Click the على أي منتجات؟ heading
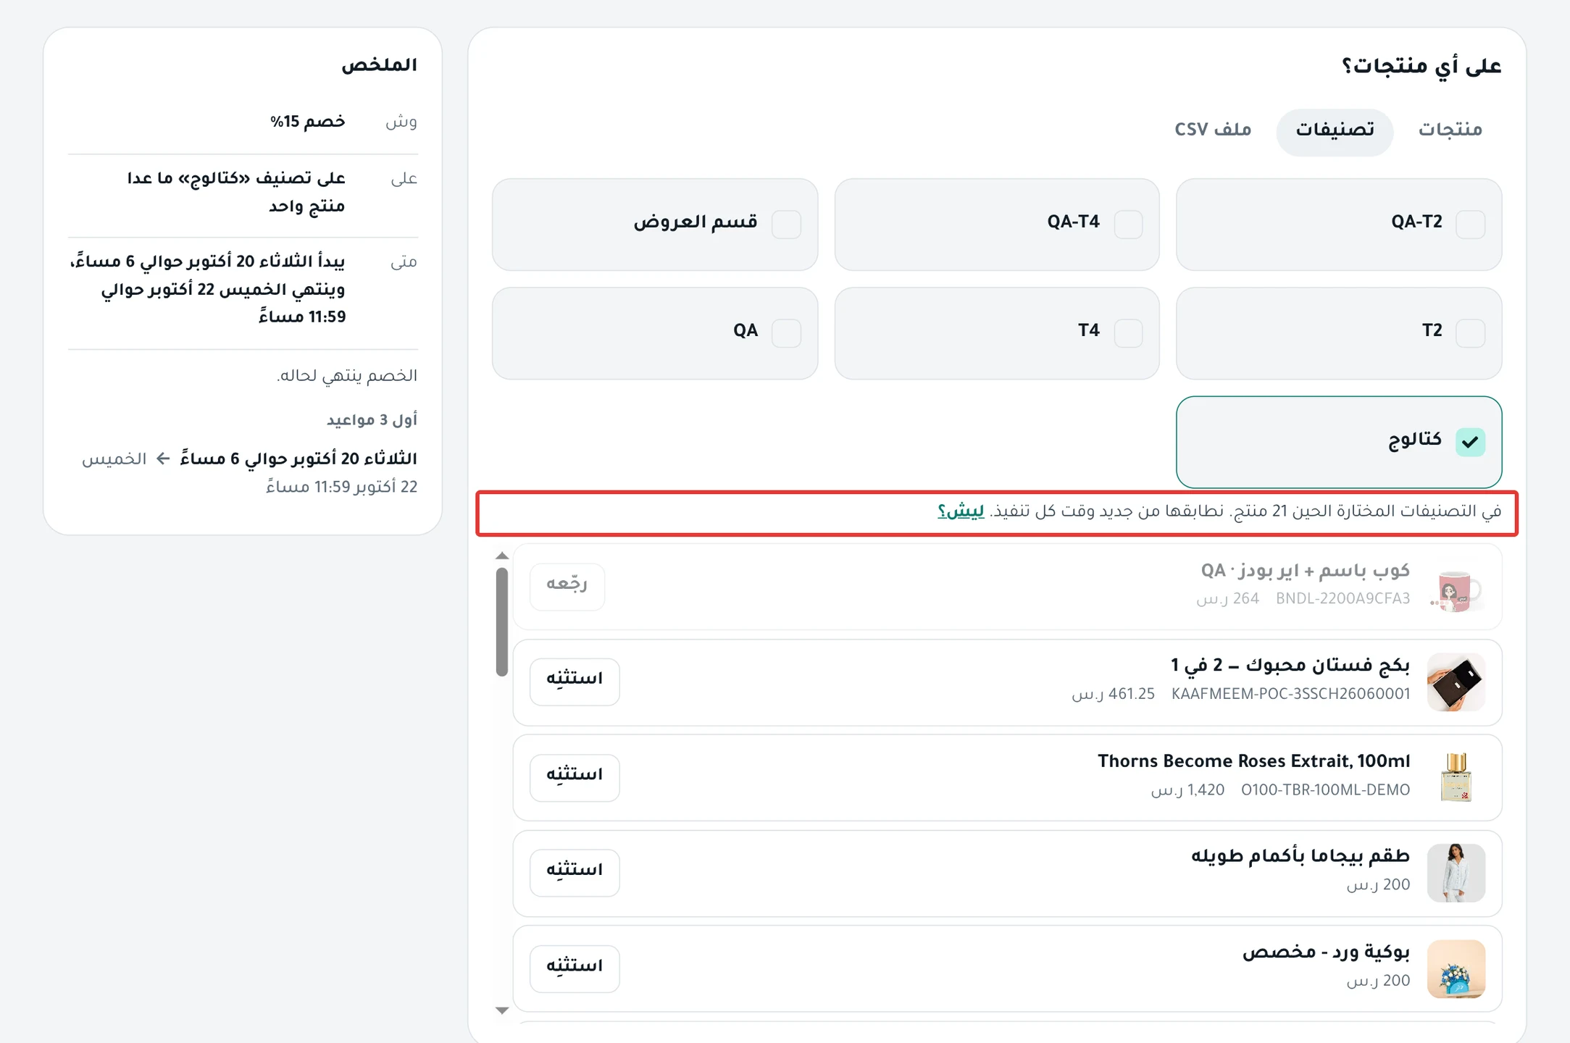This screenshot has width=1570, height=1043. click(1421, 67)
